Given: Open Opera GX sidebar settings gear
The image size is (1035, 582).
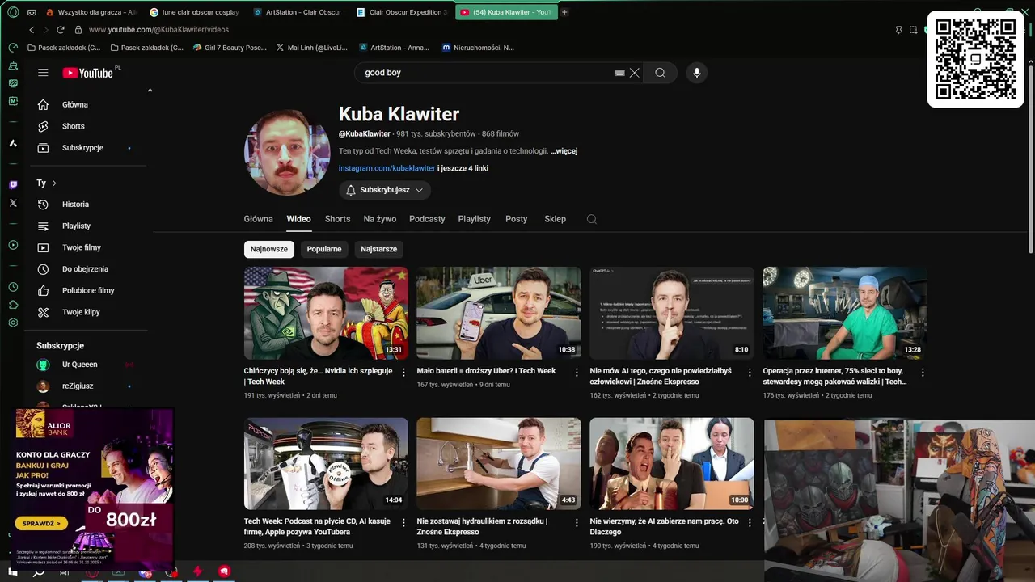Looking at the screenshot, I should pos(13,323).
